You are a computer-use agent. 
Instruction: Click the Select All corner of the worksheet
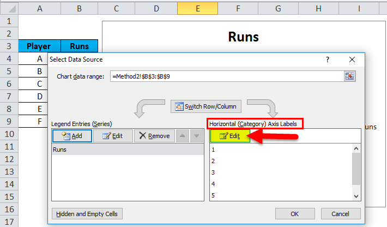(x=9, y=8)
